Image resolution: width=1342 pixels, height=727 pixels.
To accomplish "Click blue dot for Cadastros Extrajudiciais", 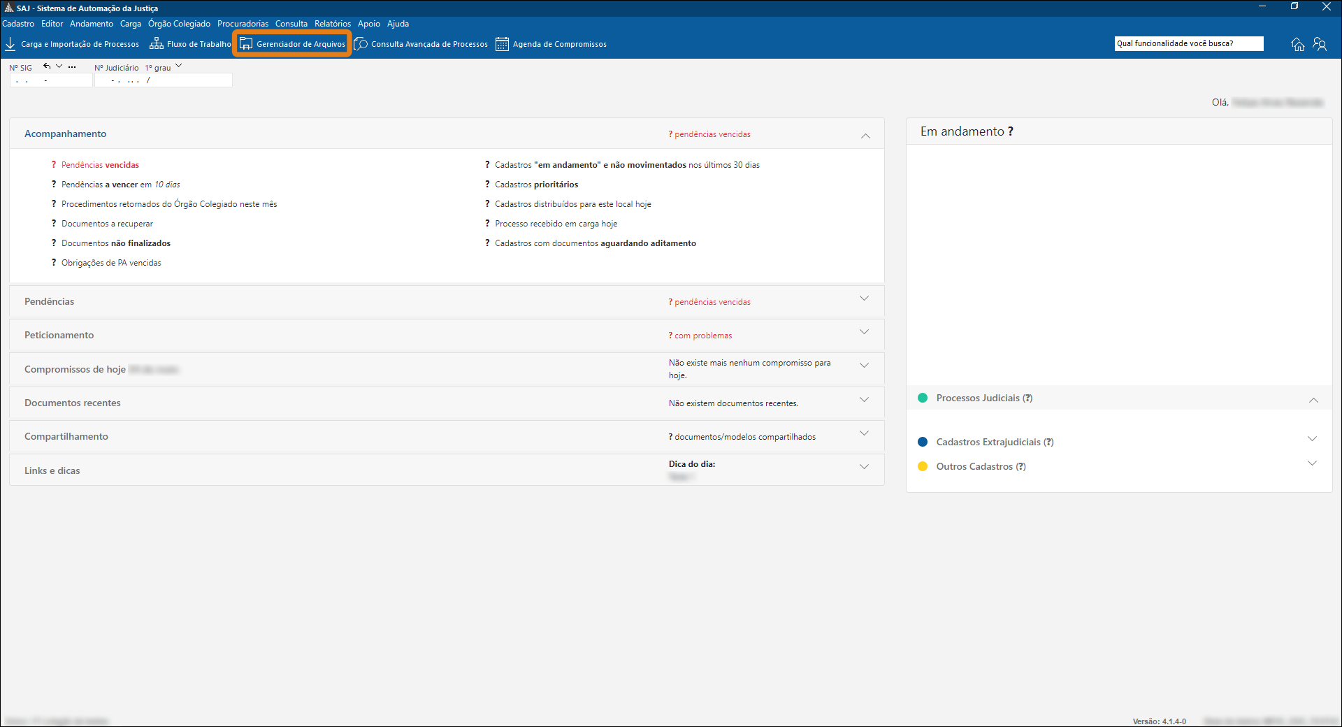I will (923, 442).
